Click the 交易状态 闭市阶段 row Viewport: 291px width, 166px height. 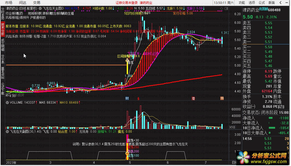266,112
